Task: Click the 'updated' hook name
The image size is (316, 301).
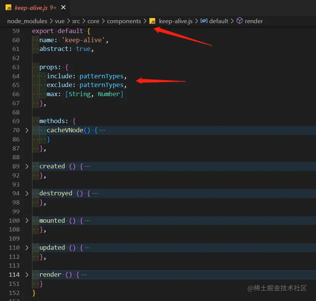Action: point(52,248)
